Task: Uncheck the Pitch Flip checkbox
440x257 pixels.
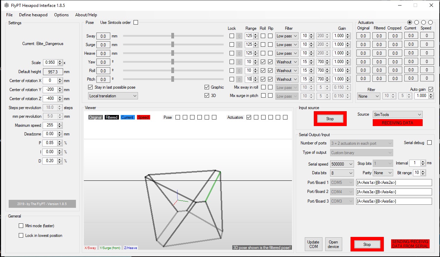Action: (270, 79)
